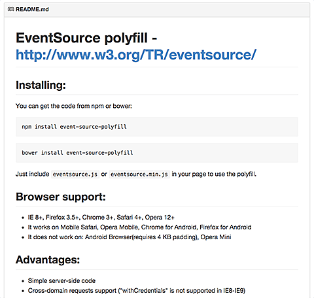Viewport: 314px width, 298px height.
Task: Click the npm install code block
Action: 157,127
